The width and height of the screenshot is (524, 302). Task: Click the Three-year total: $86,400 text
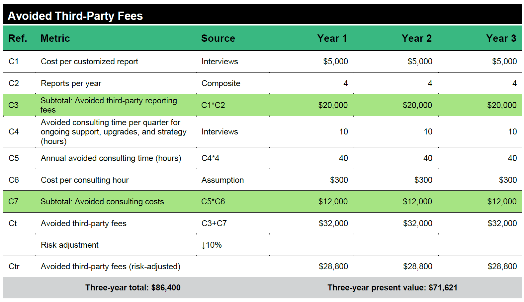coord(133,288)
